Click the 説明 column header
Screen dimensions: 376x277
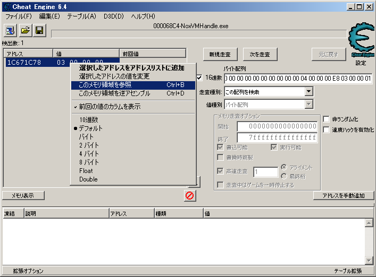pyautogui.click(x=66, y=213)
